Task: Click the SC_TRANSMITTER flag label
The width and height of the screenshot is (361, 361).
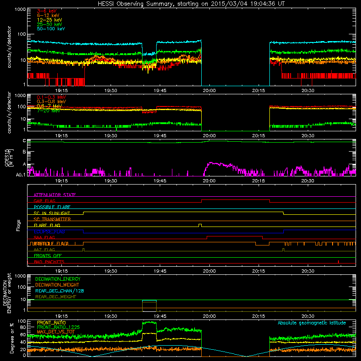Action: (x=52, y=219)
